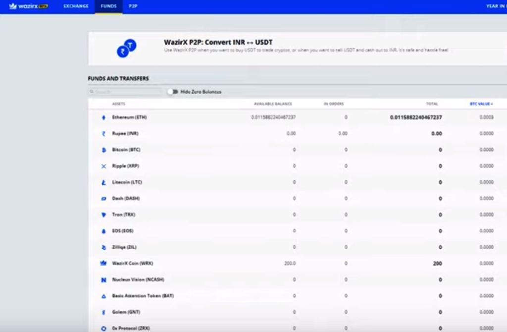The width and height of the screenshot is (507, 332).
Task: Click Rupee available balance 0.00
Action: point(291,133)
